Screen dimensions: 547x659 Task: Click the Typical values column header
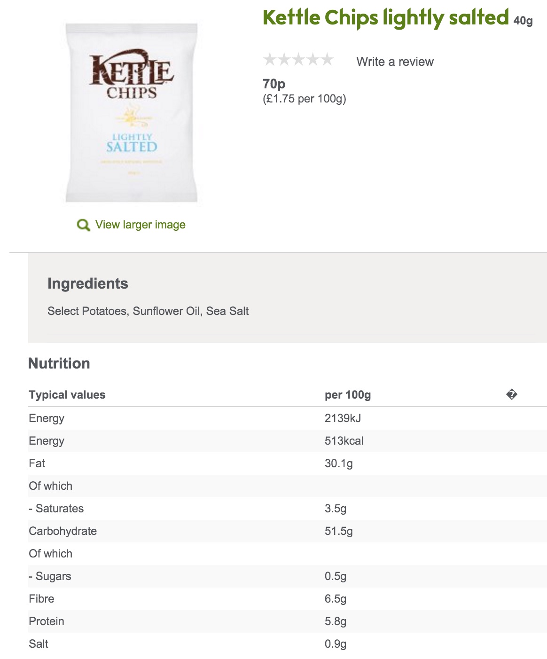[67, 395]
